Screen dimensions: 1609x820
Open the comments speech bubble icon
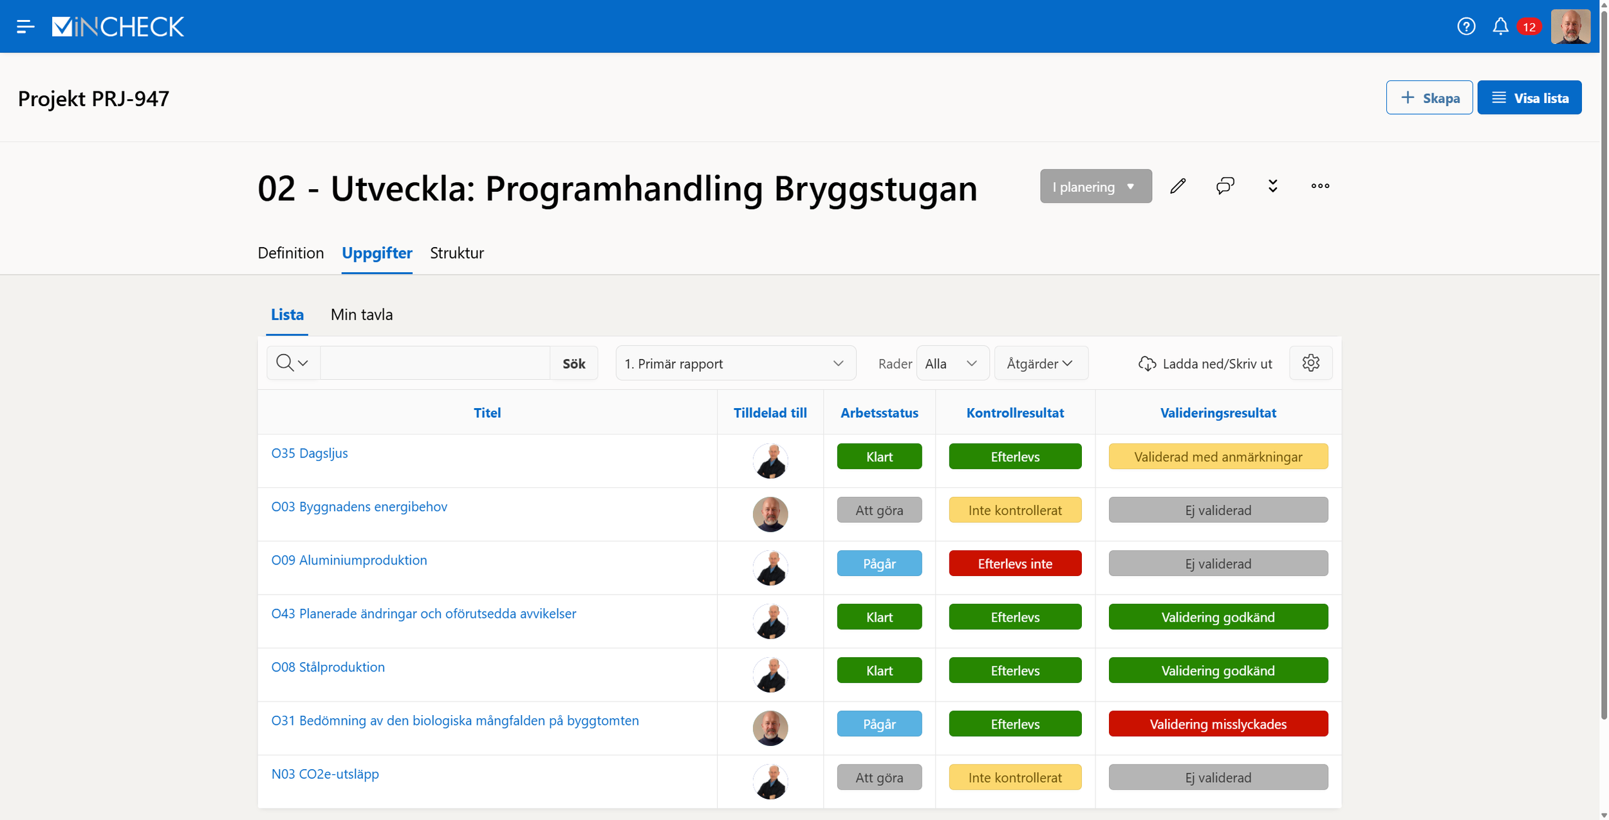(x=1225, y=186)
